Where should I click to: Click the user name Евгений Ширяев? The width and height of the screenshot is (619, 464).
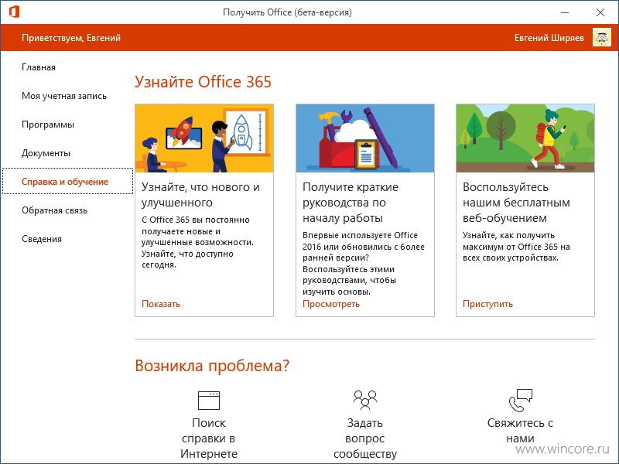(549, 38)
